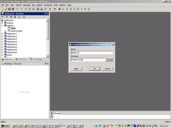Click the Cancel button in dialog

click(107, 69)
